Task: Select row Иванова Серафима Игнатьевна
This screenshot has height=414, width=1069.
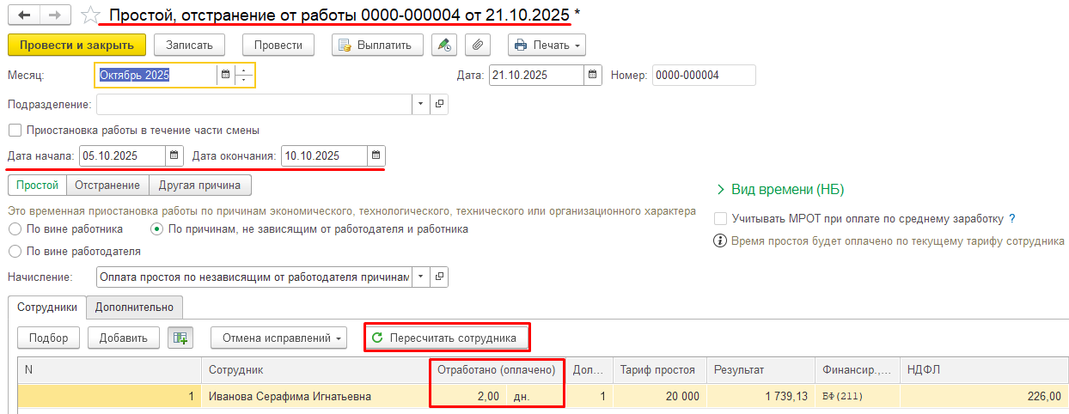Action: click(x=542, y=396)
